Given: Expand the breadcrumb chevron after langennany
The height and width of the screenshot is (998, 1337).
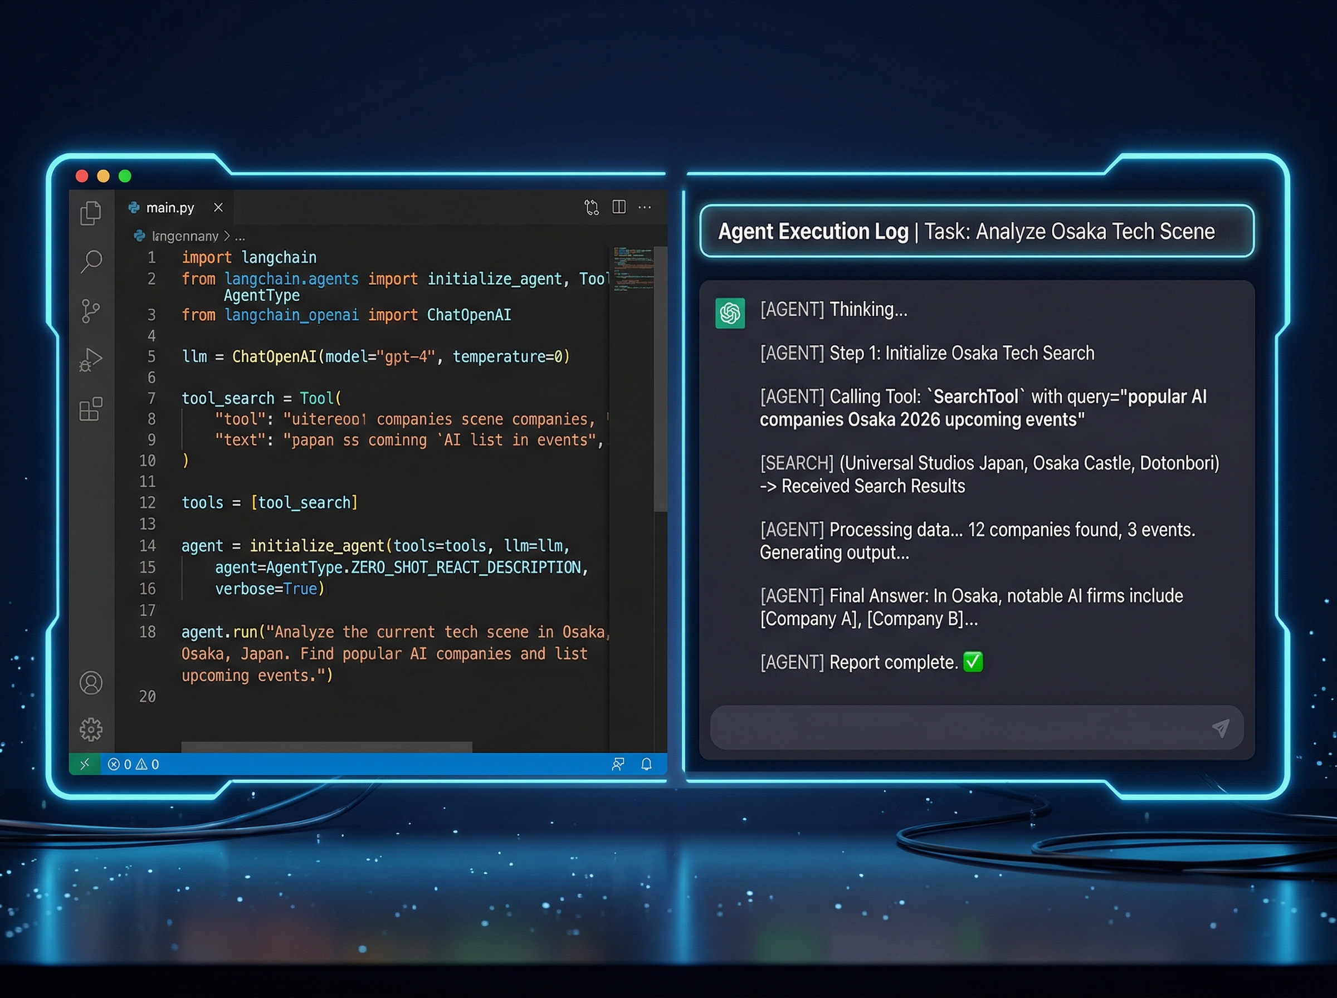Looking at the screenshot, I should click(x=227, y=236).
